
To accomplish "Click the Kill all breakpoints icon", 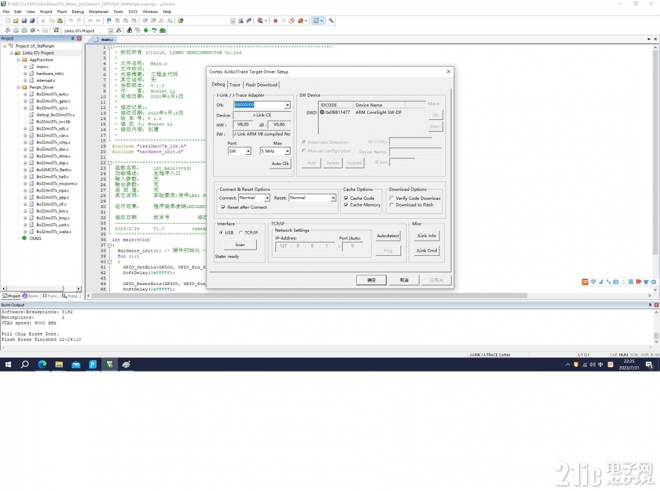I will (x=300, y=20).
